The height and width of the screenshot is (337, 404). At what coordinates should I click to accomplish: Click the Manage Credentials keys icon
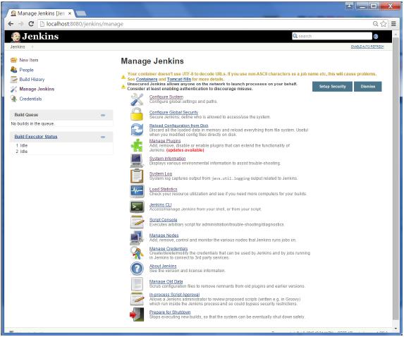137,252
